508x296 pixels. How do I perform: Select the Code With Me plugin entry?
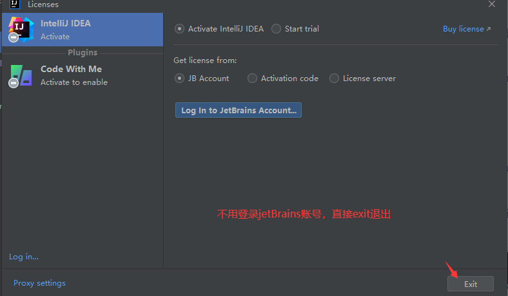(x=83, y=75)
